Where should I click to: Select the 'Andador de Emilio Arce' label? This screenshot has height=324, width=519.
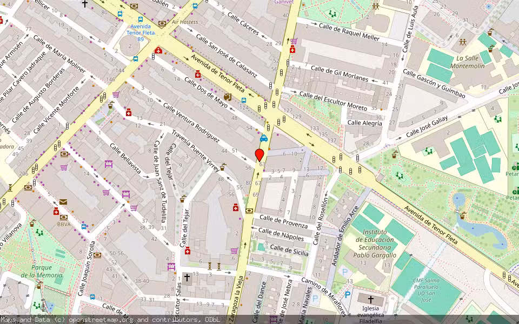(345, 236)
